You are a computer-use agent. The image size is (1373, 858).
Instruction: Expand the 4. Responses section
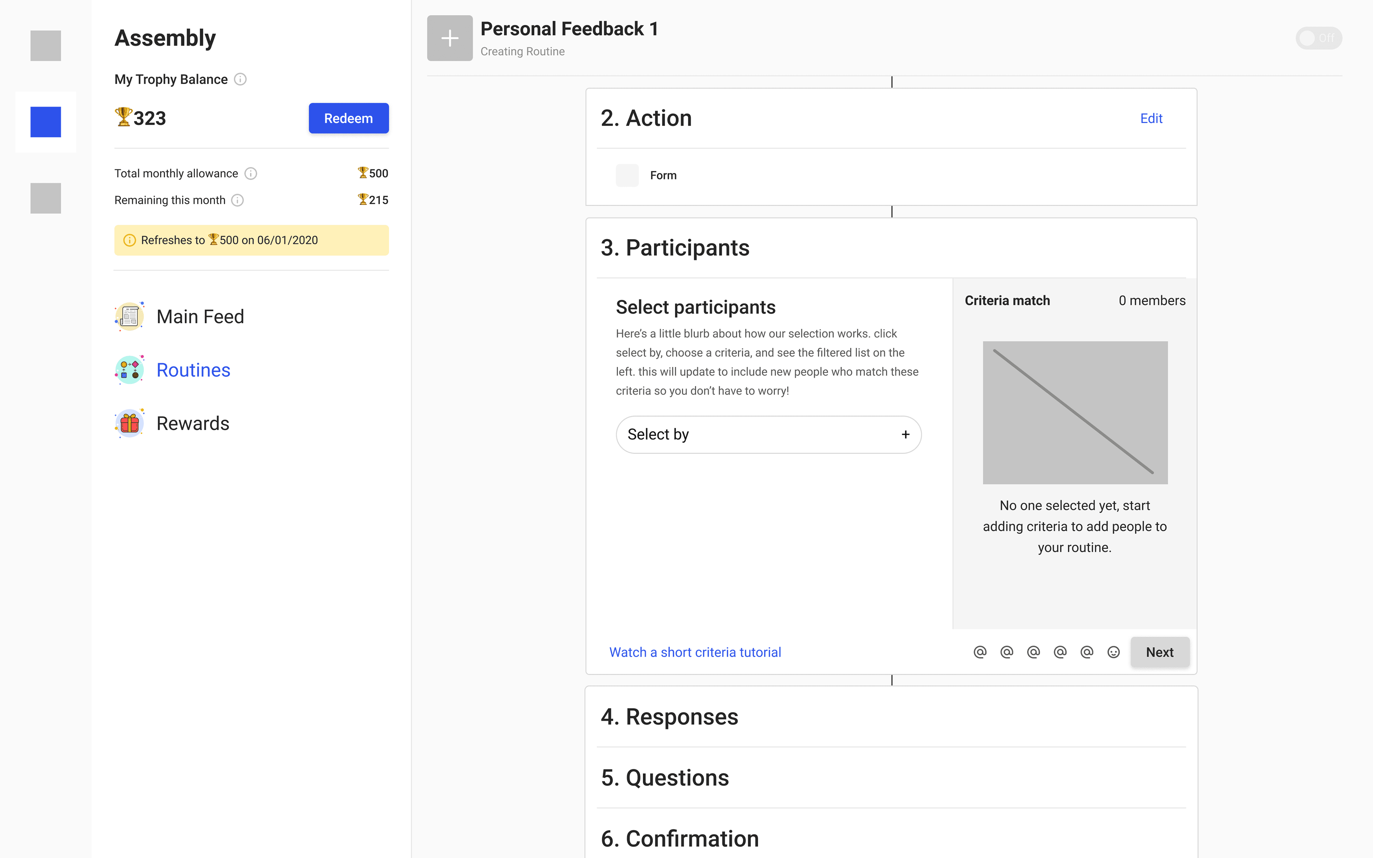669,717
